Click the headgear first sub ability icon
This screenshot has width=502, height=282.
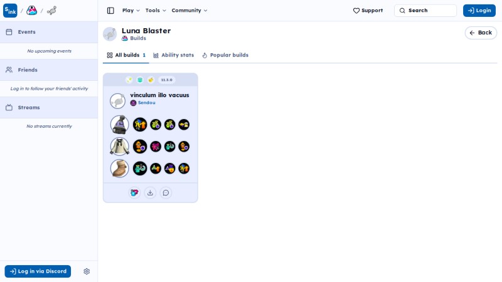click(156, 124)
